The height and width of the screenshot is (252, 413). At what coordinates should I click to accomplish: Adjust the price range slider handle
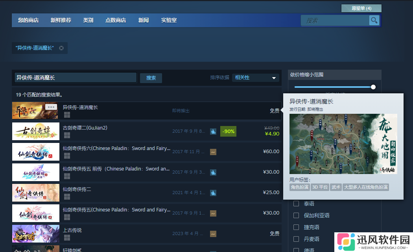click(x=373, y=87)
